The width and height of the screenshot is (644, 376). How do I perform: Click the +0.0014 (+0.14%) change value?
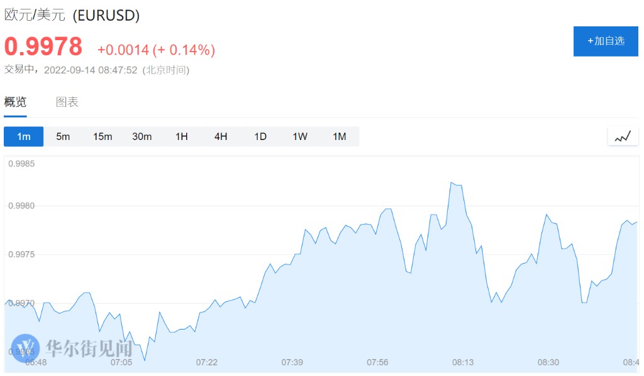pos(156,50)
